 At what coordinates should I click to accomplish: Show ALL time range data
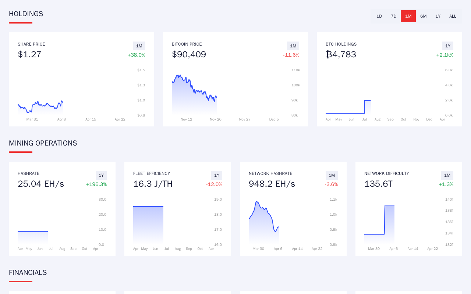[453, 16]
